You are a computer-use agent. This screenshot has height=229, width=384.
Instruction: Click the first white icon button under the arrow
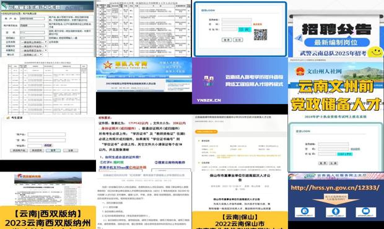305,212
